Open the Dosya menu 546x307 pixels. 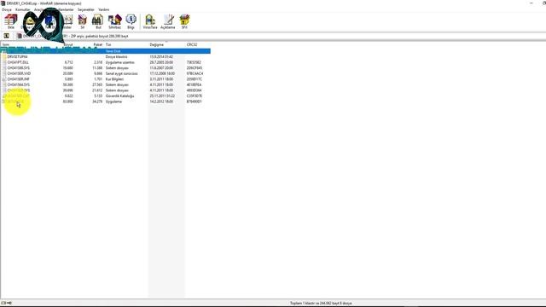point(7,9)
